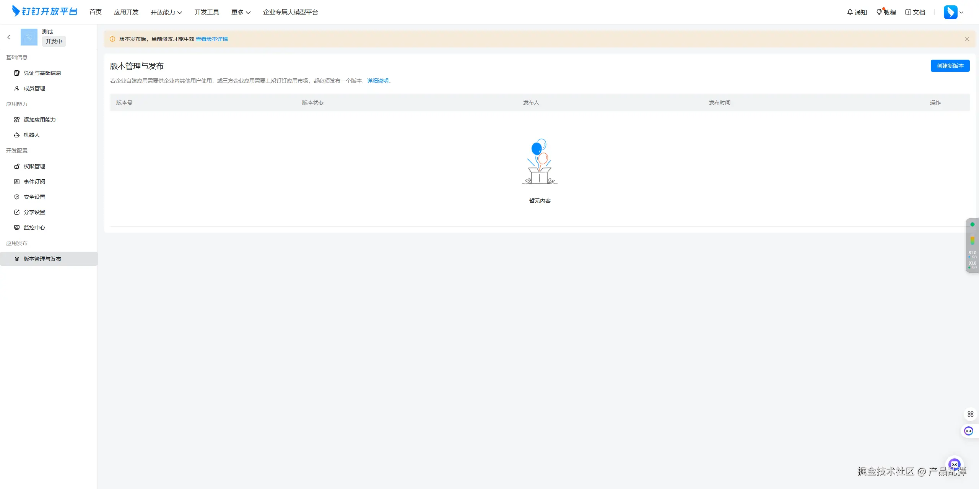Viewport: 979px width, 489px height.
Task: Open the tutorial lightbulb icon
Action: [879, 12]
